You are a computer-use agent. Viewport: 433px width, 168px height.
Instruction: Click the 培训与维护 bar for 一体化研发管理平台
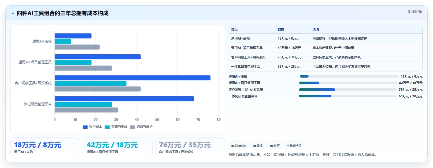click(x=86, y=110)
